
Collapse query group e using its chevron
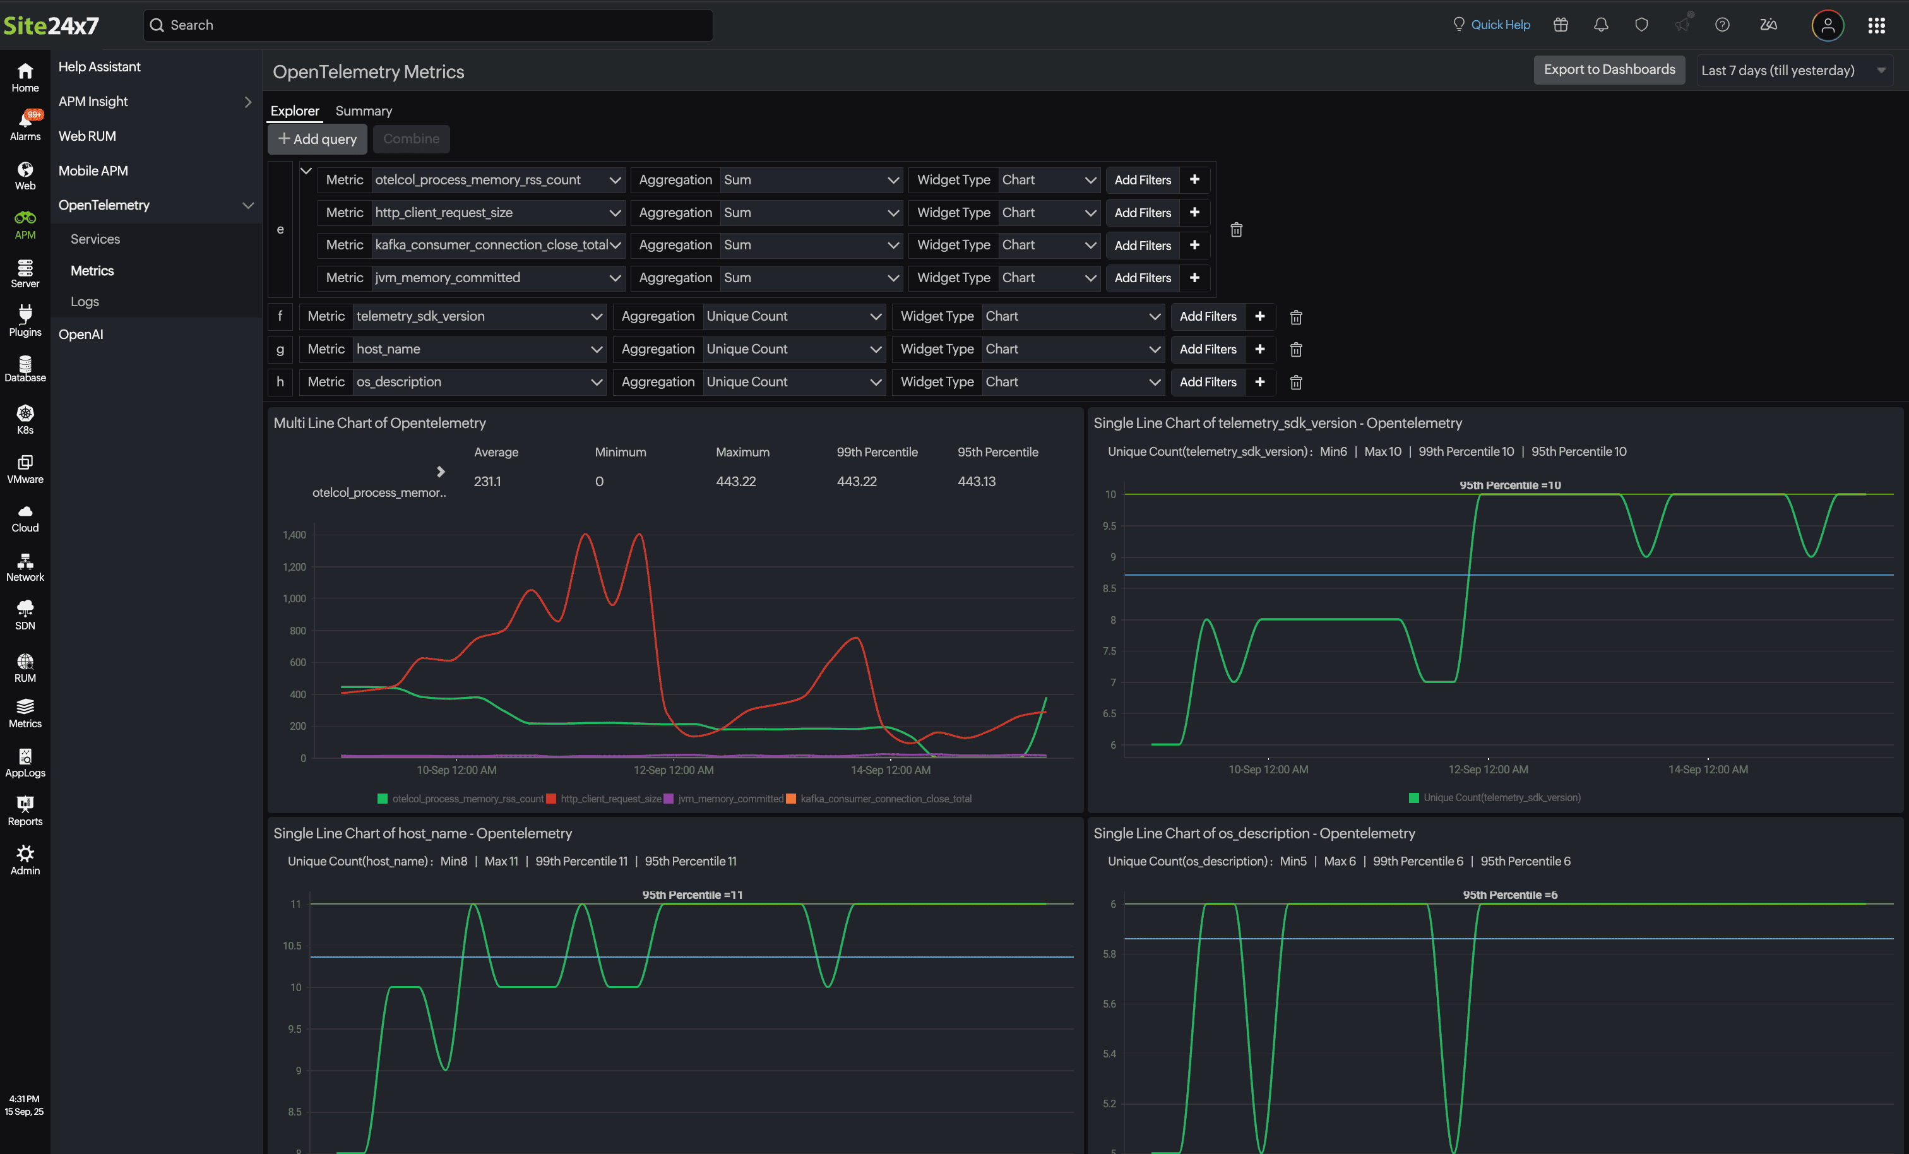click(307, 170)
